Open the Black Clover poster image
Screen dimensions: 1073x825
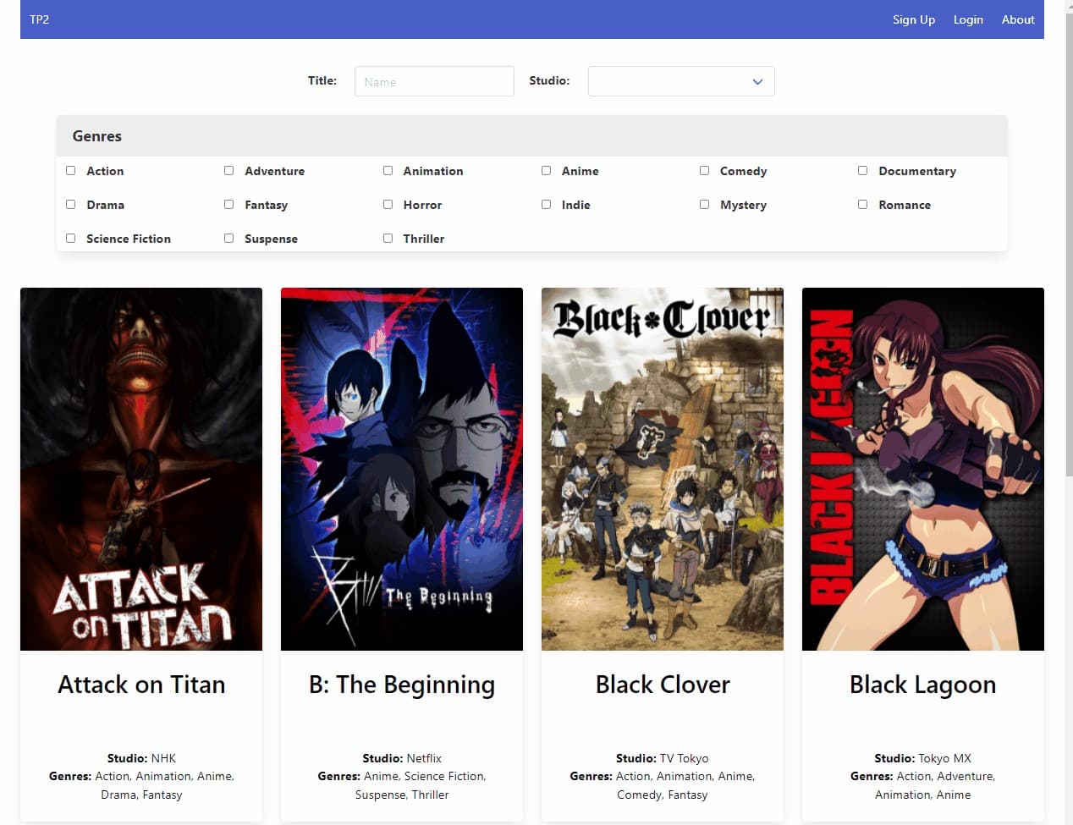(x=663, y=469)
